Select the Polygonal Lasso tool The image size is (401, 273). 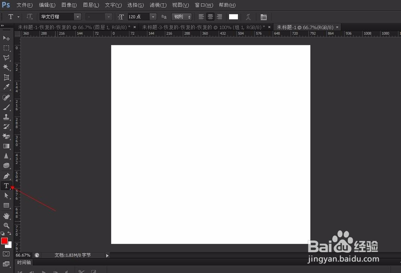tap(6, 58)
